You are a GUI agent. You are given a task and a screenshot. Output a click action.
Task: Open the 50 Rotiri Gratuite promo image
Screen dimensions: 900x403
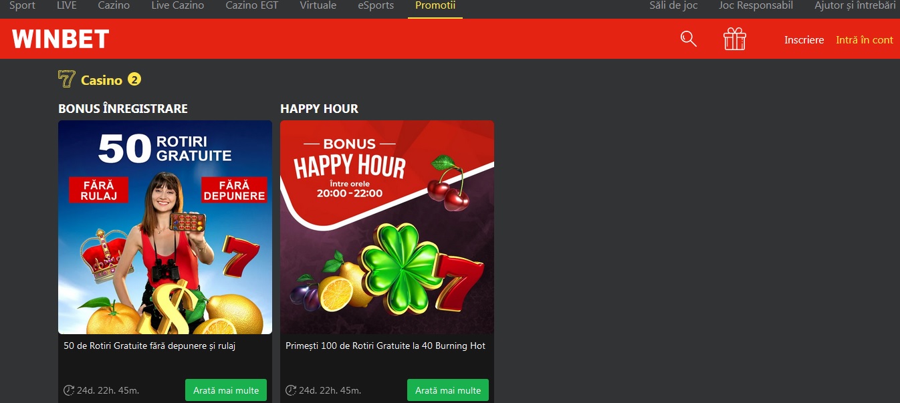[x=165, y=227]
